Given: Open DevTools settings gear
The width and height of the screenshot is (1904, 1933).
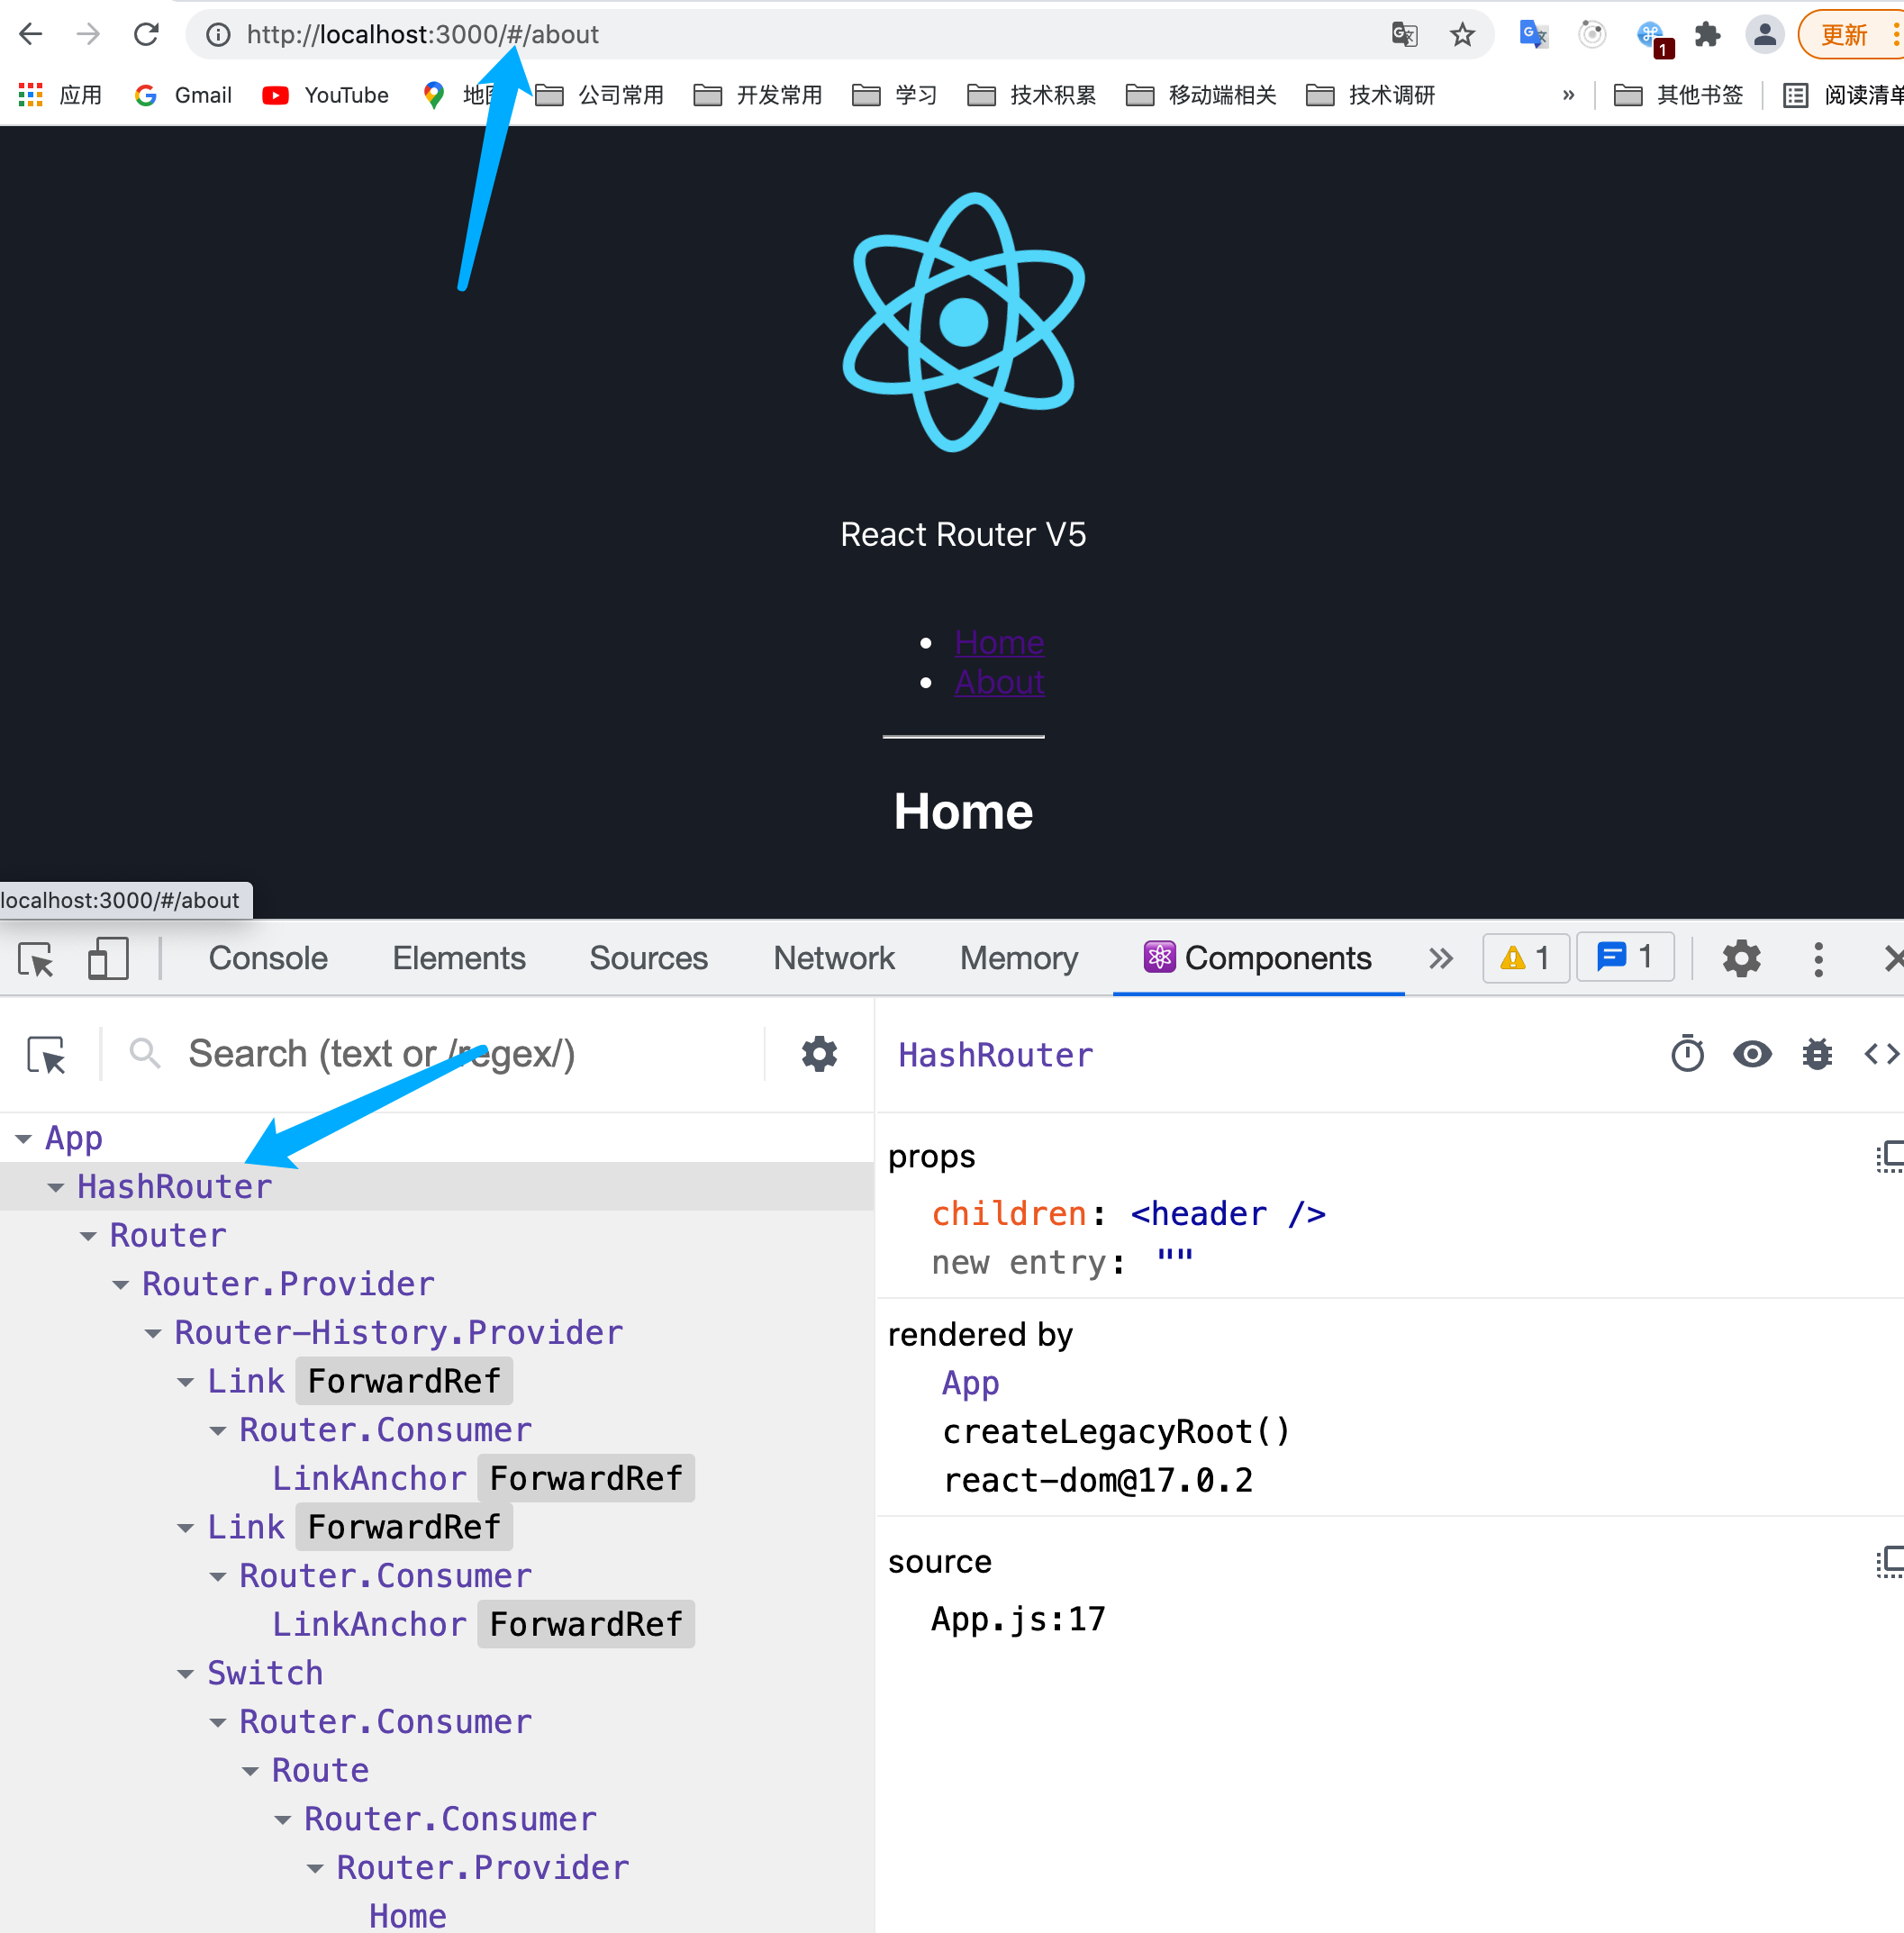Looking at the screenshot, I should 1742,958.
